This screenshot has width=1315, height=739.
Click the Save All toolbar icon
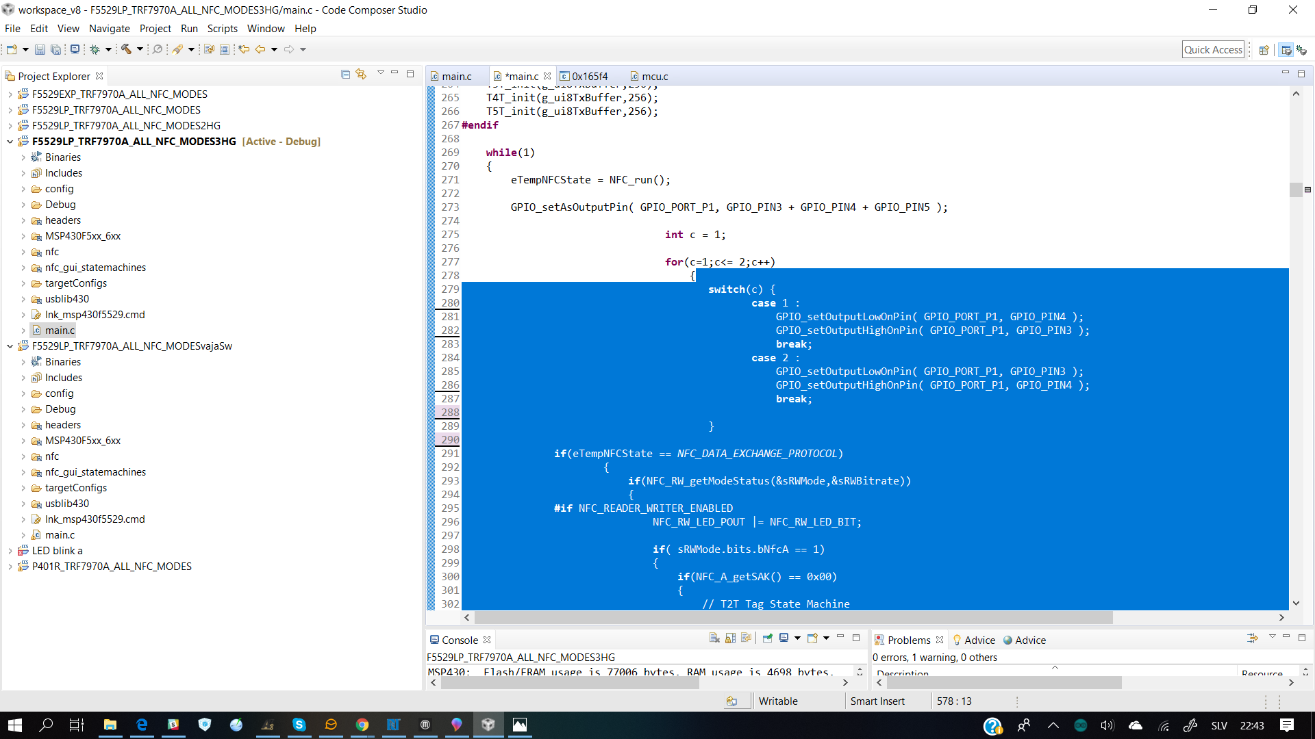coord(55,49)
